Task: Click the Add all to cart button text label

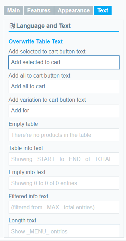Action: pos(39,76)
